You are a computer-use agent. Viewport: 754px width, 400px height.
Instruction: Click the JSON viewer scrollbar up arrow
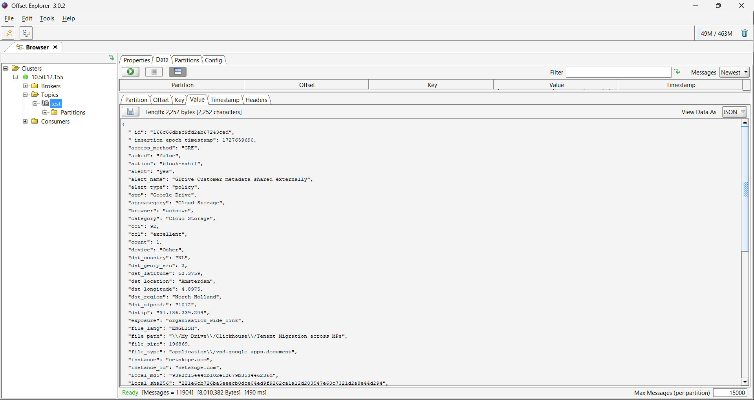[745, 123]
